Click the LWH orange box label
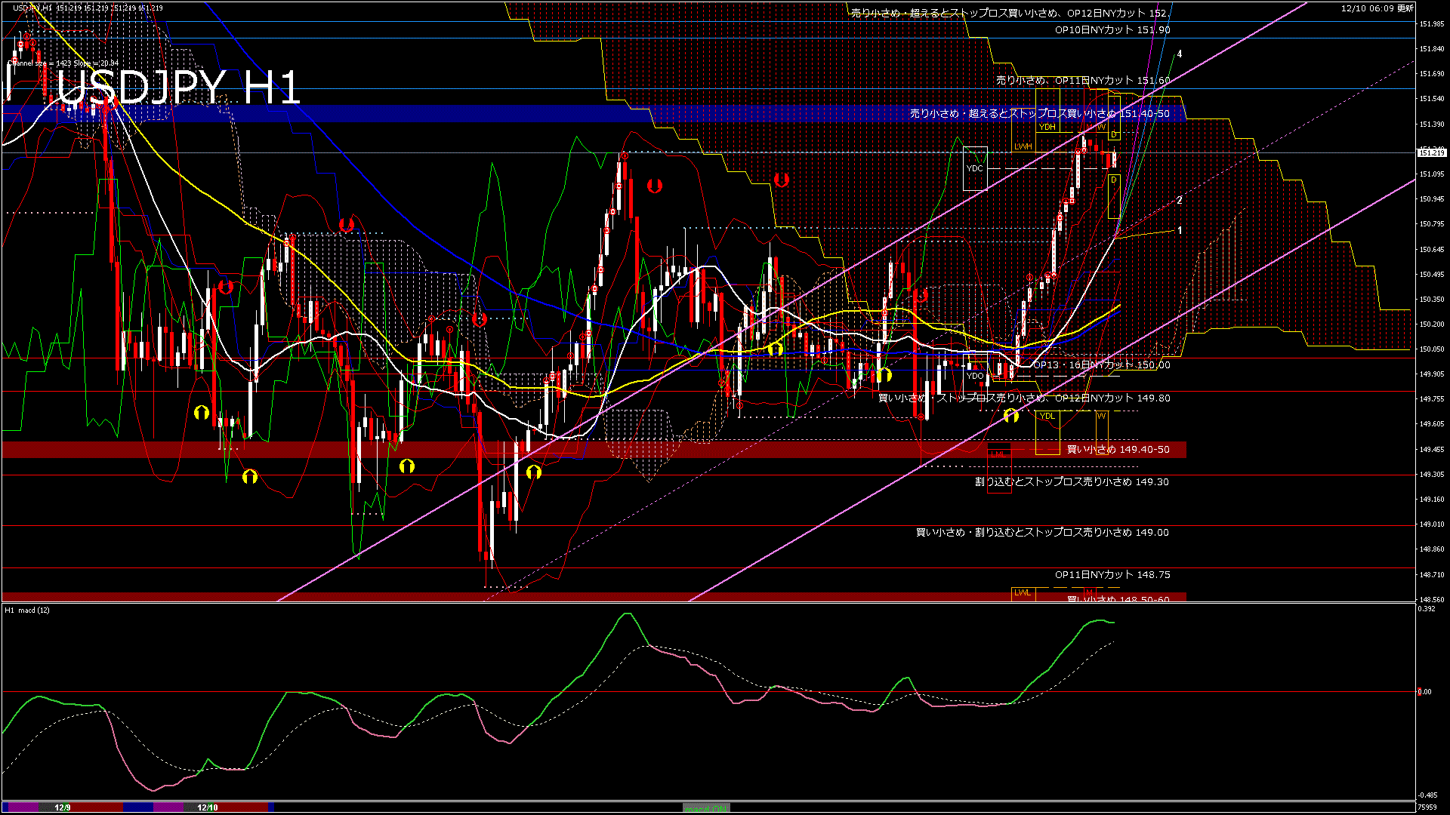Image resolution: width=1450 pixels, height=815 pixels. pos(1023,146)
